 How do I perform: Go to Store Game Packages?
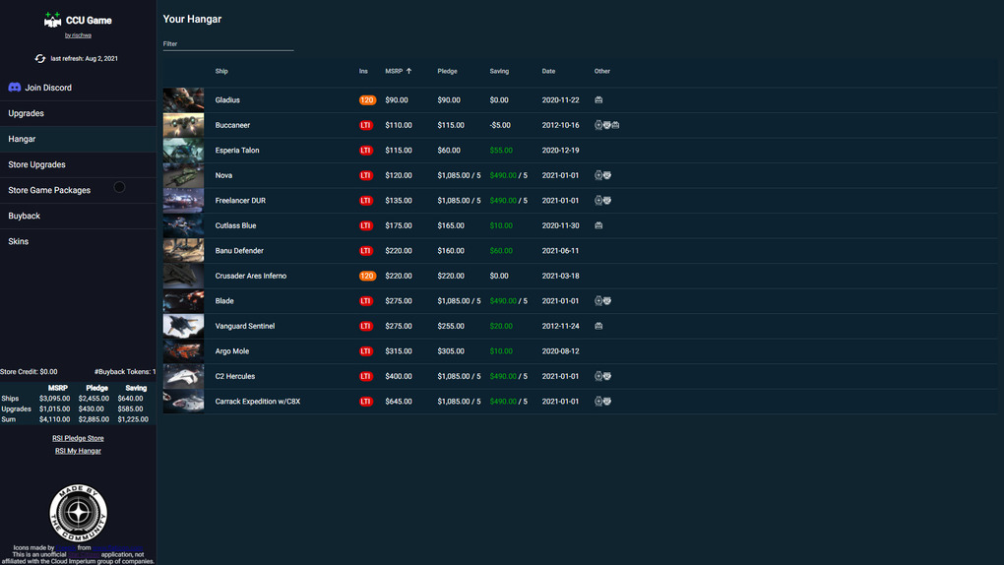pos(49,190)
